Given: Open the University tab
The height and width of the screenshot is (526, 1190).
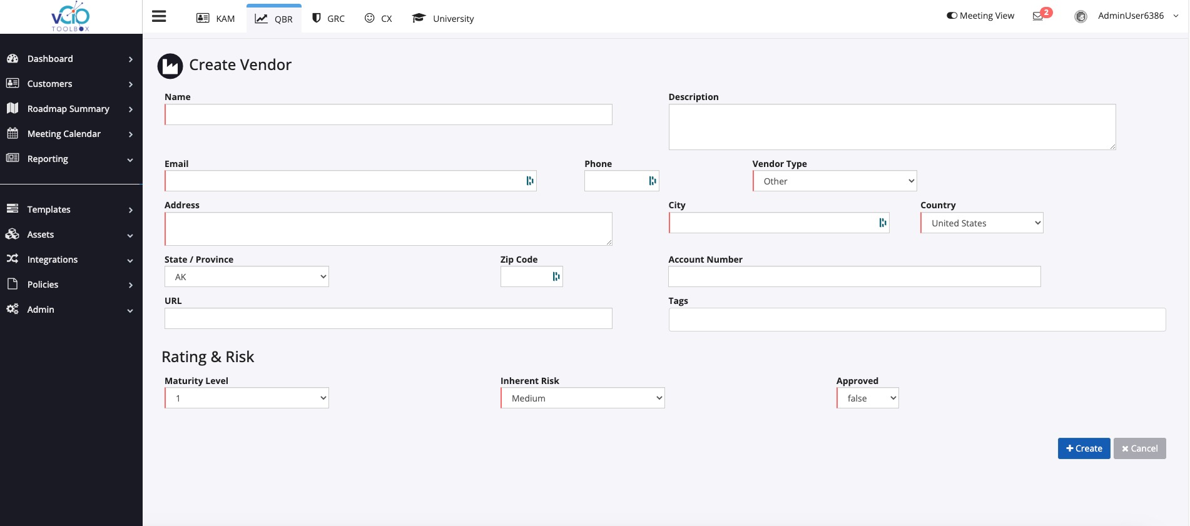Looking at the screenshot, I should (x=443, y=18).
